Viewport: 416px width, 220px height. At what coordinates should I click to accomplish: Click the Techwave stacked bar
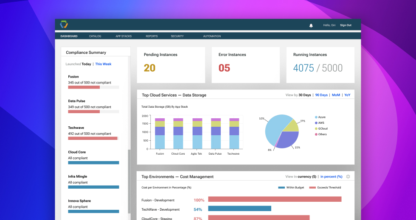click(x=234, y=134)
